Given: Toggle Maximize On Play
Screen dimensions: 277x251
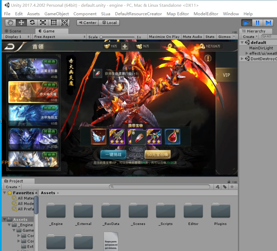Looking at the screenshot, I should (x=164, y=37).
